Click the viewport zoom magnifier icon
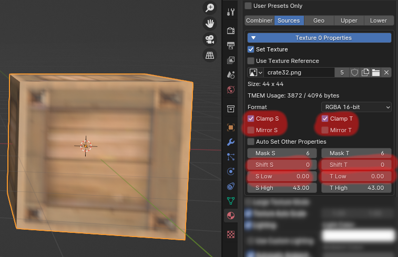 pyautogui.click(x=210, y=7)
